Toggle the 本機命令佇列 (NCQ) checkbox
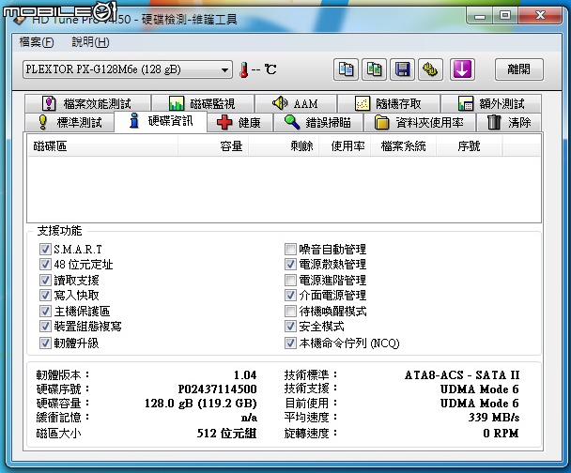571x473 pixels. [290, 343]
